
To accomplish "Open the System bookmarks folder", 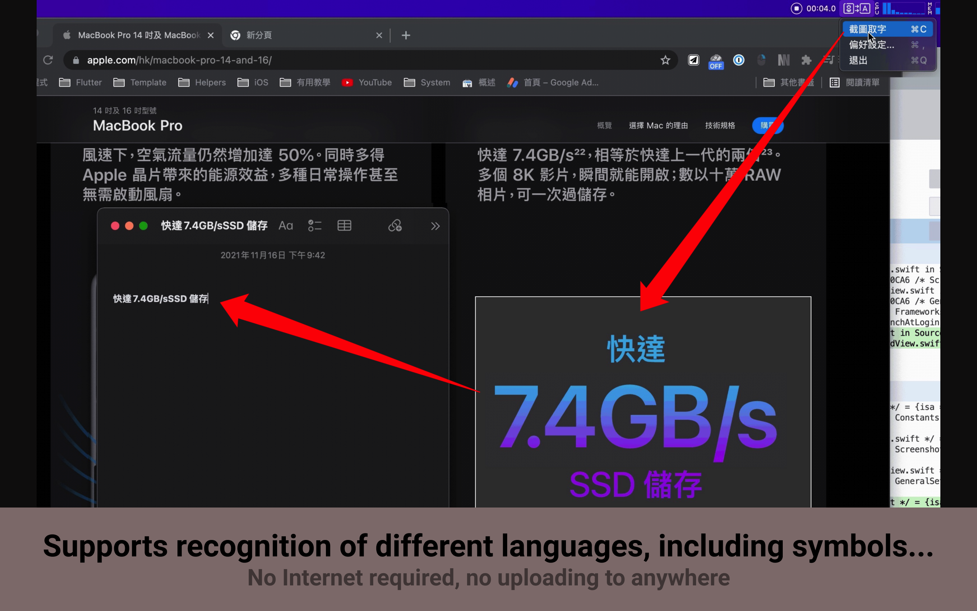I will coord(427,82).
